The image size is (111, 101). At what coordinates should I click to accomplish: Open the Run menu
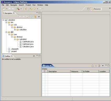(x=34, y=5)
